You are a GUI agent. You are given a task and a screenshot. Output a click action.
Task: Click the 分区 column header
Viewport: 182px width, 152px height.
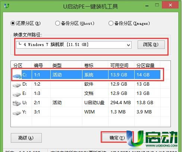coord(18,65)
